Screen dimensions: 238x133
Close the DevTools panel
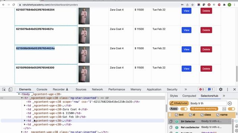tap(235, 89)
